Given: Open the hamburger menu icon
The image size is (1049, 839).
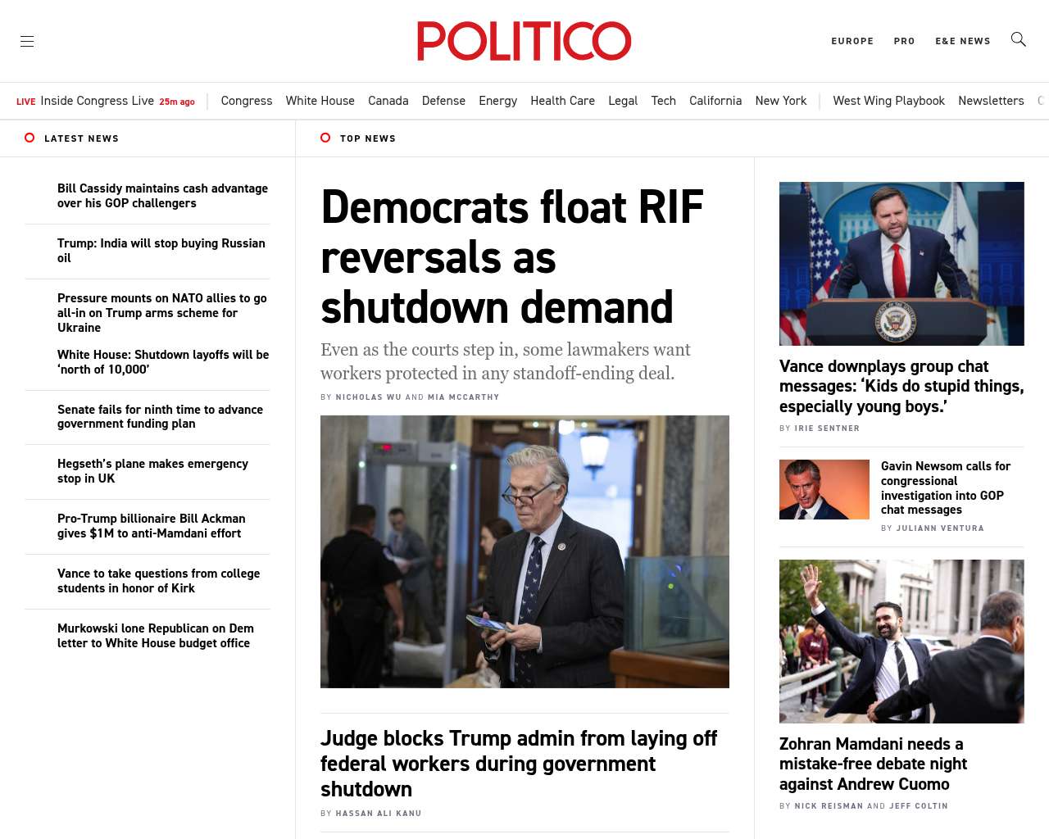Looking at the screenshot, I should (27, 41).
